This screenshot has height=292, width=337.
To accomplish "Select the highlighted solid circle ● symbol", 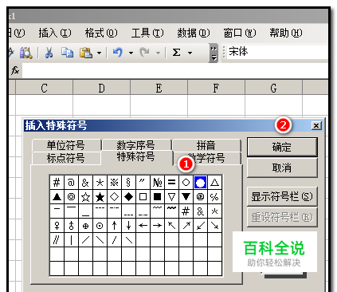I will coord(200,183).
